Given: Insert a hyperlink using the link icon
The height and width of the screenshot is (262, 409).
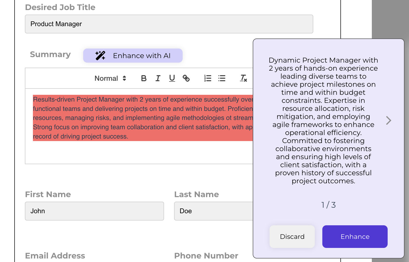Looking at the screenshot, I should pyautogui.click(x=186, y=78).
